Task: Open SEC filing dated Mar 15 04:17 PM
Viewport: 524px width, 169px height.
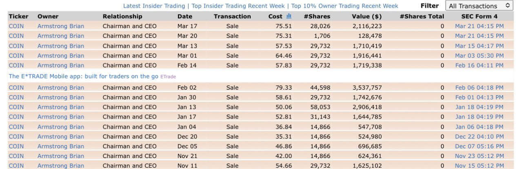Action: pyautogui.click(x=479, y=46)
